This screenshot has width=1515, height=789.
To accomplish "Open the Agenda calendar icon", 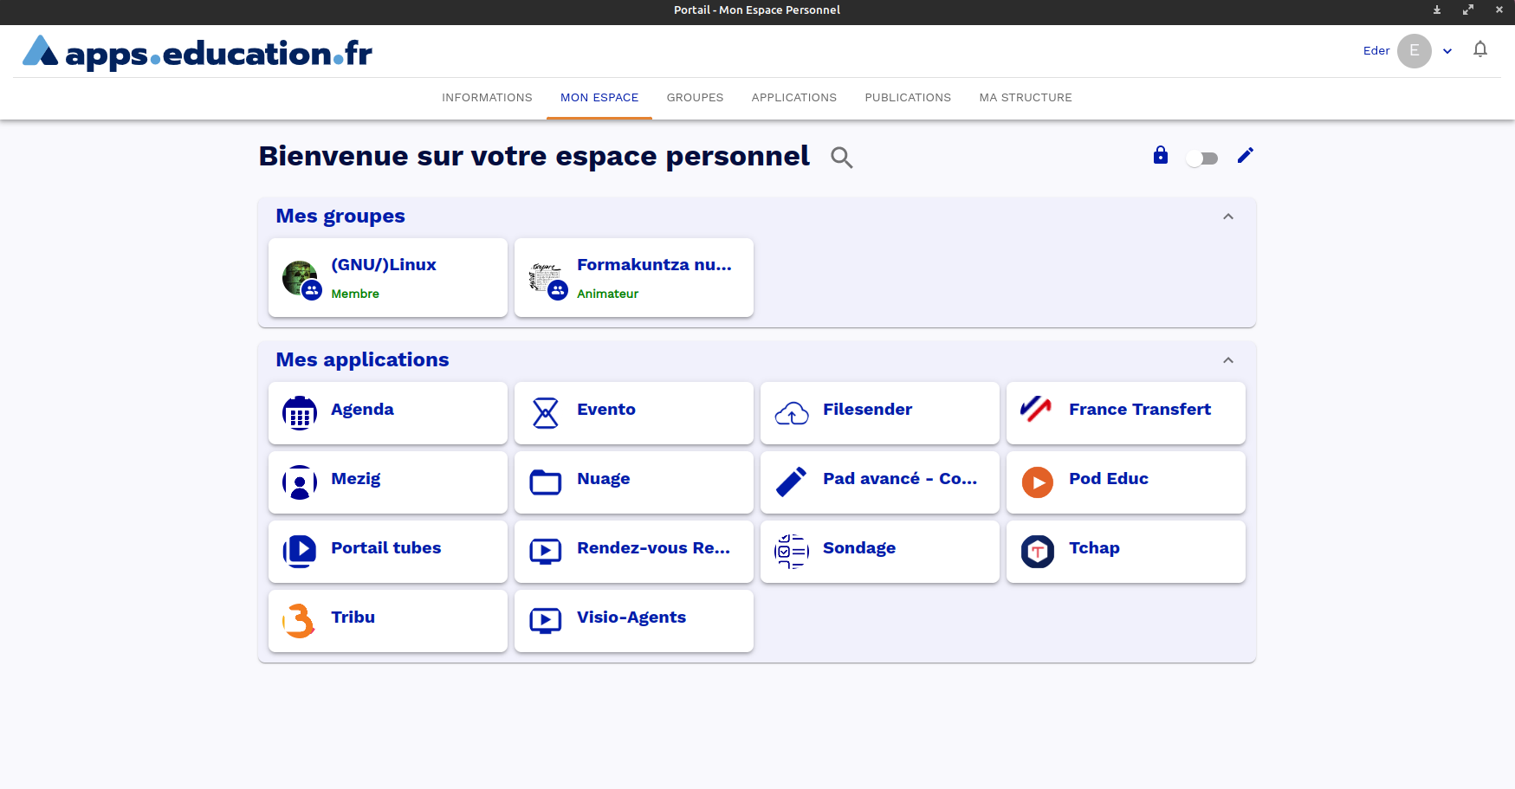I will (x=300, y=413).
